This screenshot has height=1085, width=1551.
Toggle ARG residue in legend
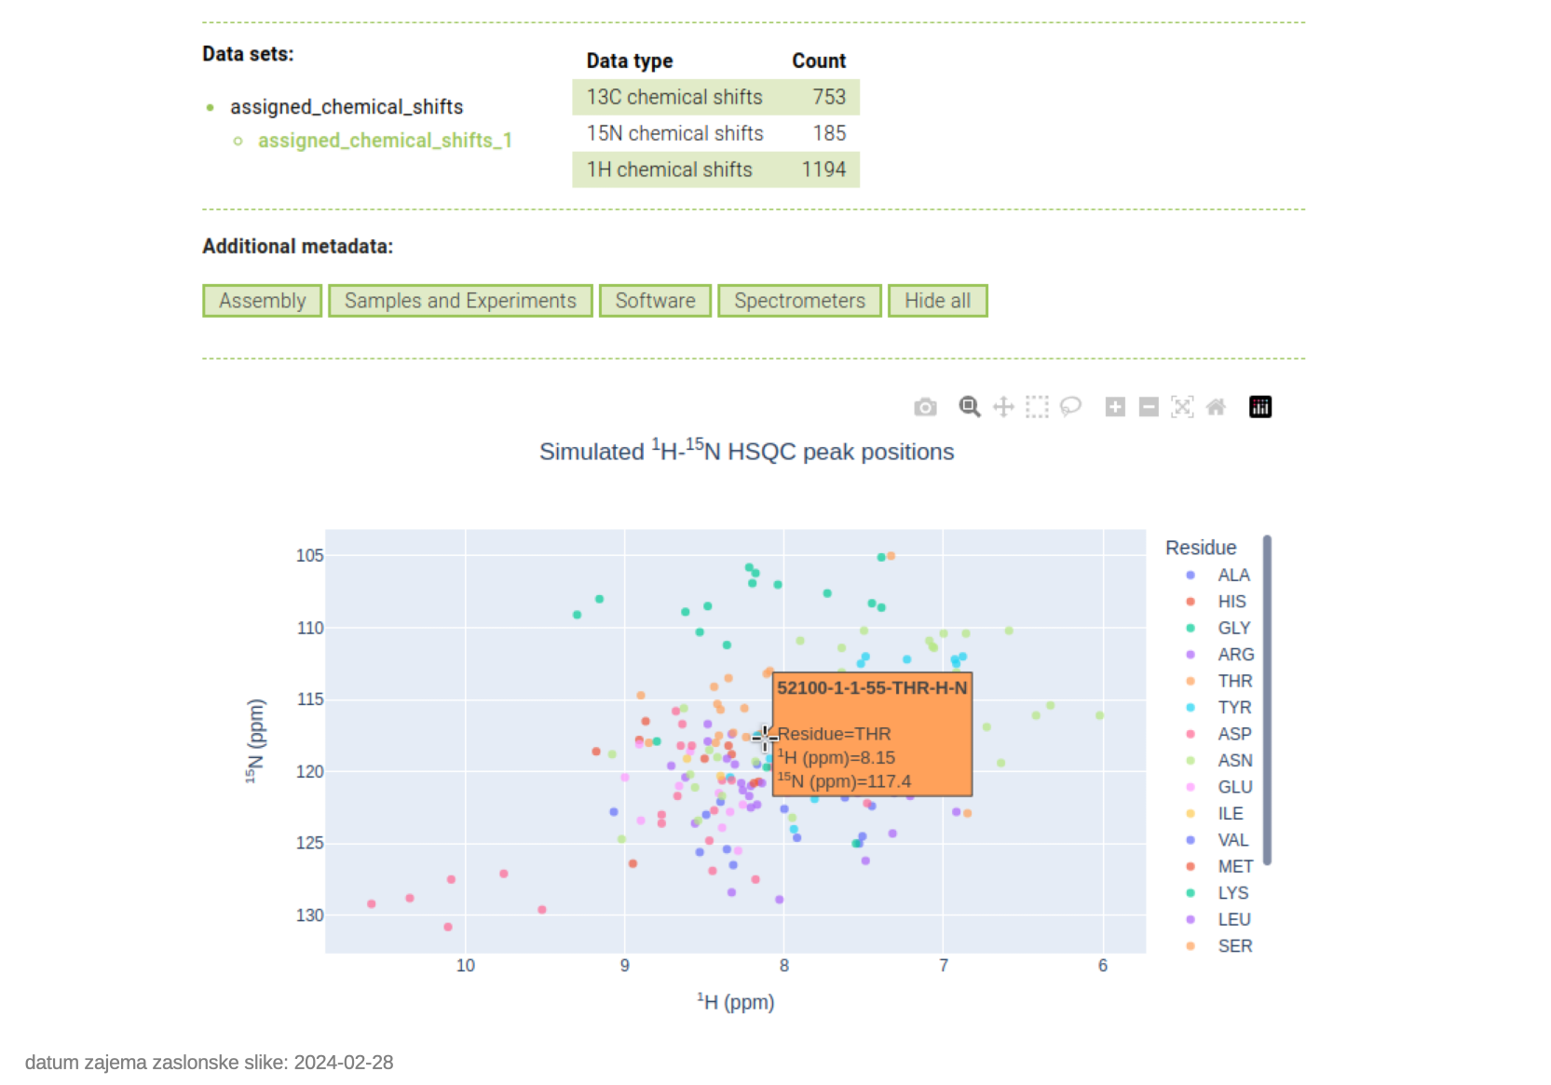pyautogui.click(x=1218, y=655)
